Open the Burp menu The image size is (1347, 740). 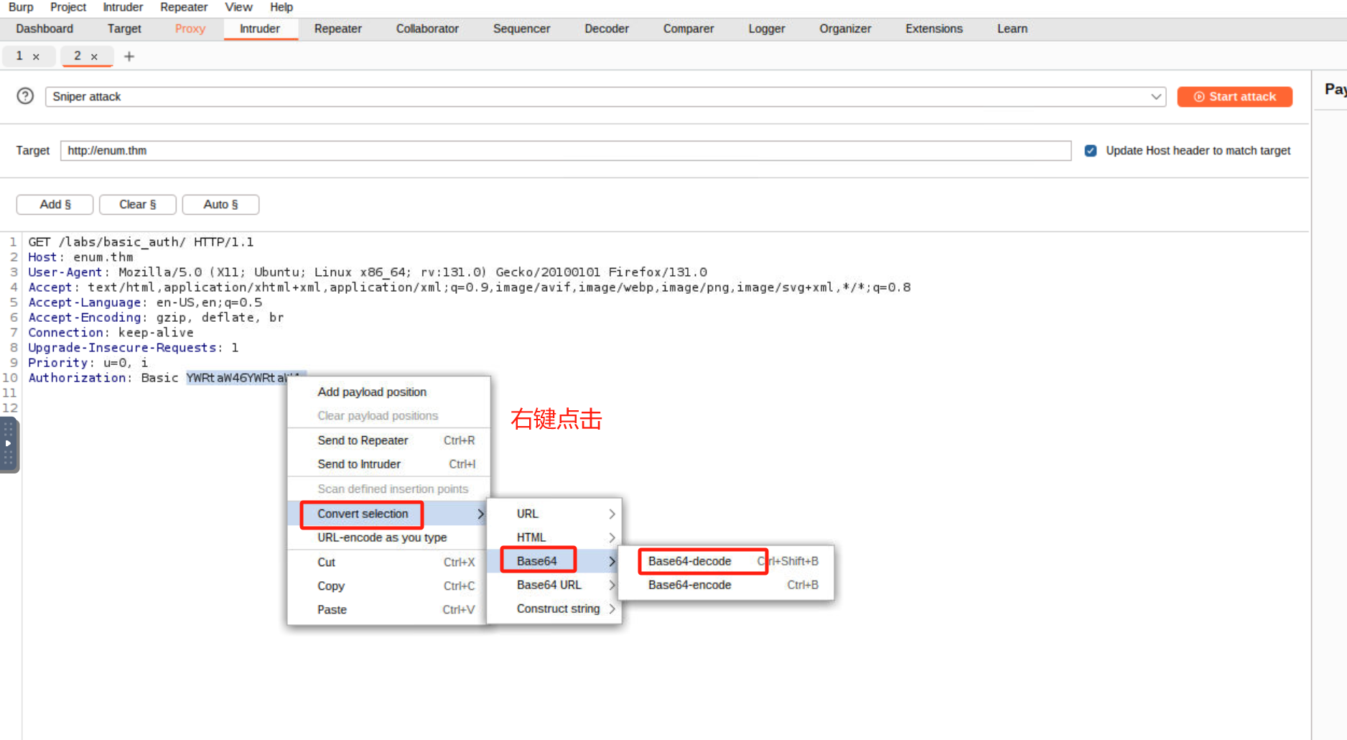click(21, 7)
